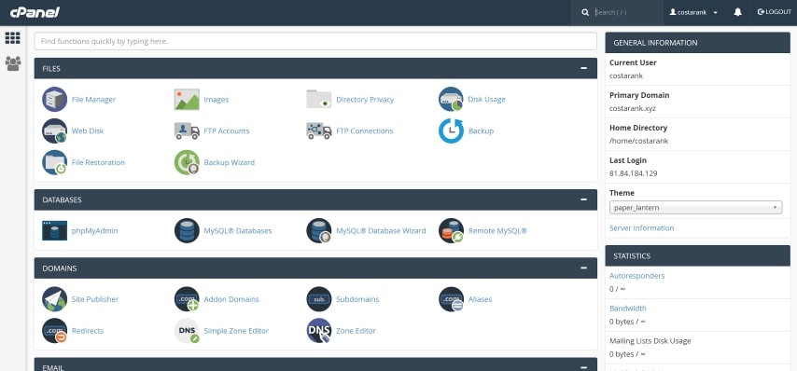Open the Subdomains icon
Image resolution: width=797 pixels, height=371 pixels.
(x=318, y=299)
